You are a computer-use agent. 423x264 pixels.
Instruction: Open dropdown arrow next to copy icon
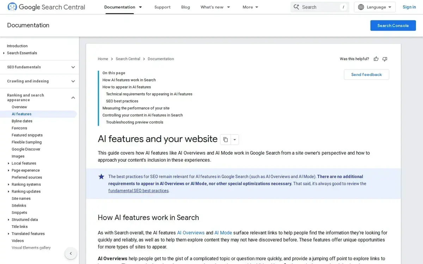[x=235, y=139]
